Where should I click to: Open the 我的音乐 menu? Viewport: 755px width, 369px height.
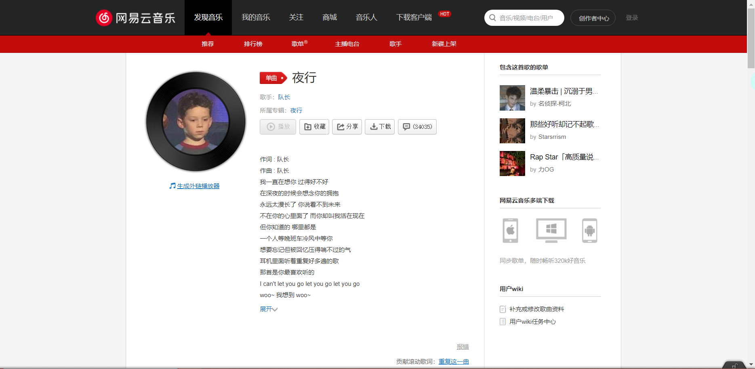(255, 17)
